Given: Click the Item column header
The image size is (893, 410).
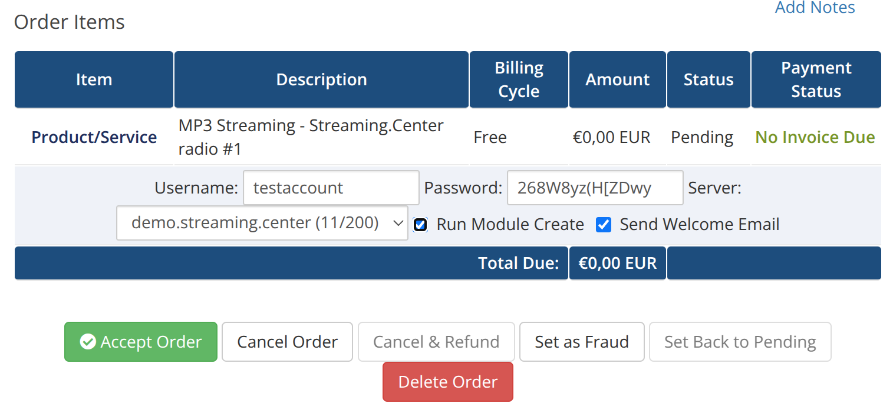Looking at the screenshot, I should (94, 79).
